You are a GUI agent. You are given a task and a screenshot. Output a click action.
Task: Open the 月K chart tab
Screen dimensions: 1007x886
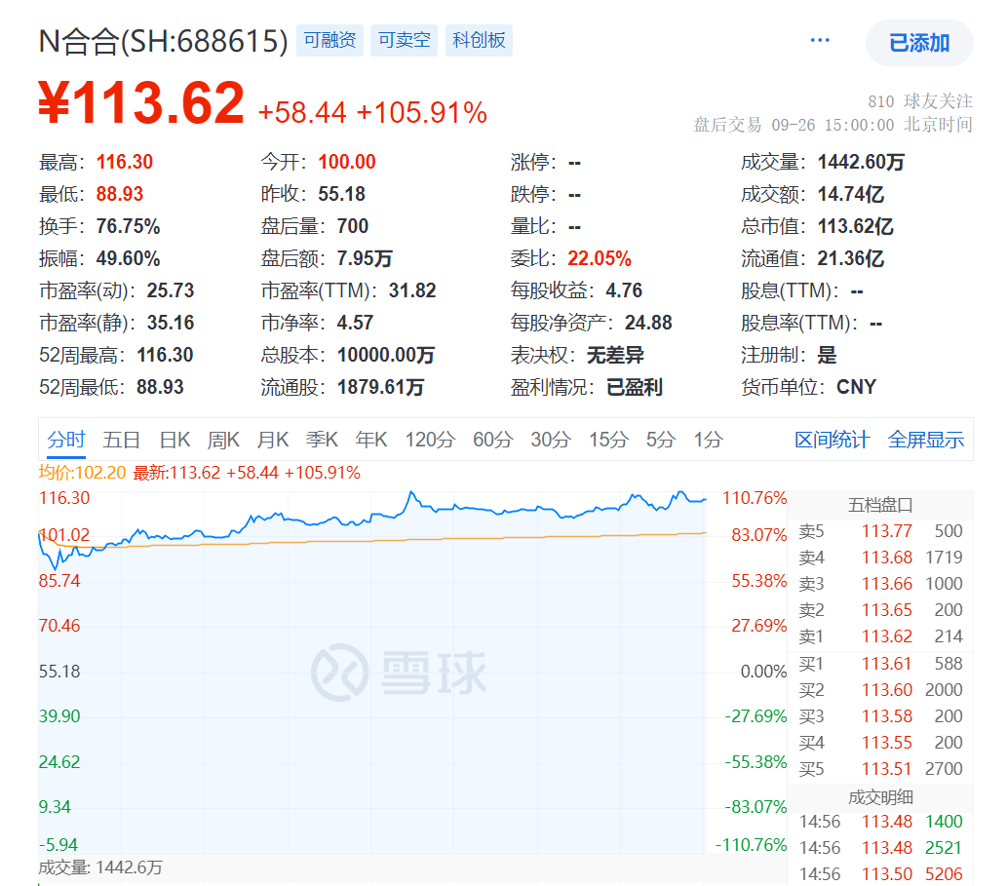273,441
